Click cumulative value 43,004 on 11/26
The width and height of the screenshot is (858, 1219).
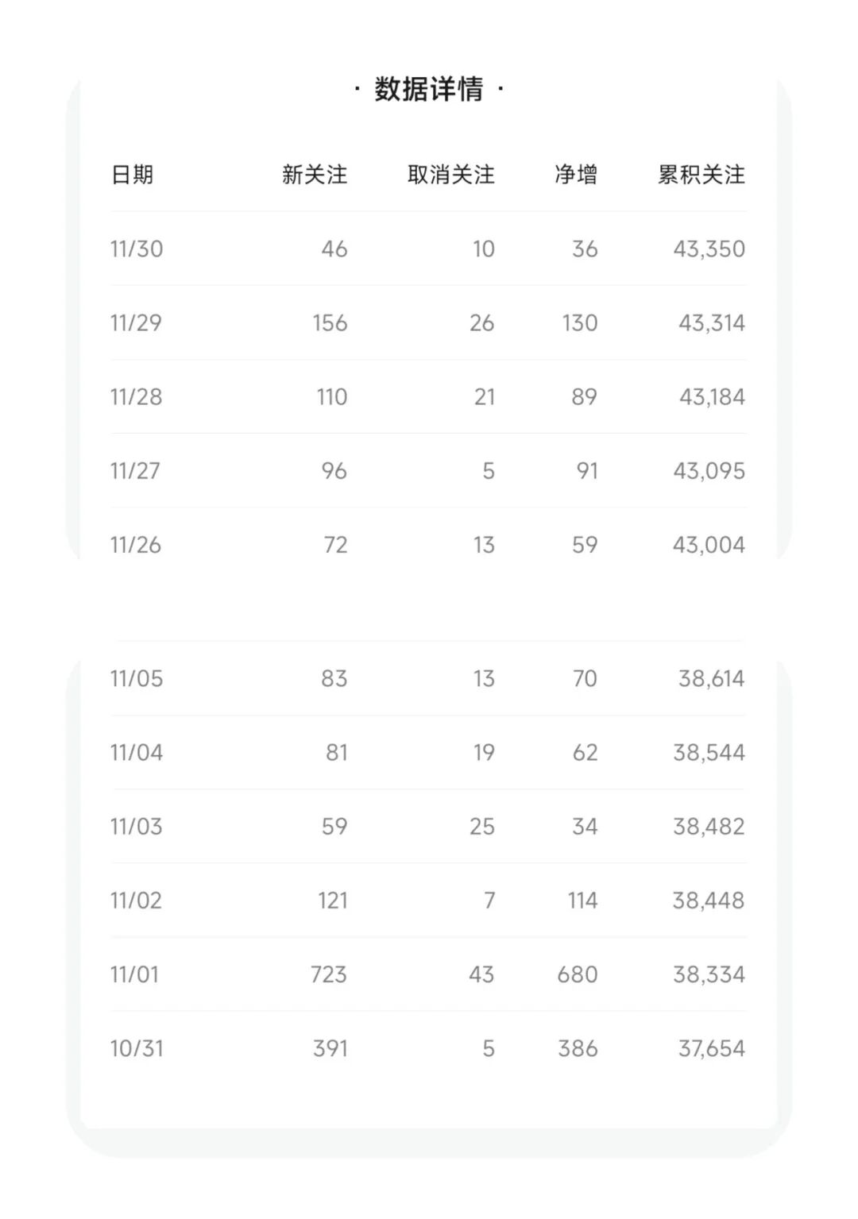[709, 545]
